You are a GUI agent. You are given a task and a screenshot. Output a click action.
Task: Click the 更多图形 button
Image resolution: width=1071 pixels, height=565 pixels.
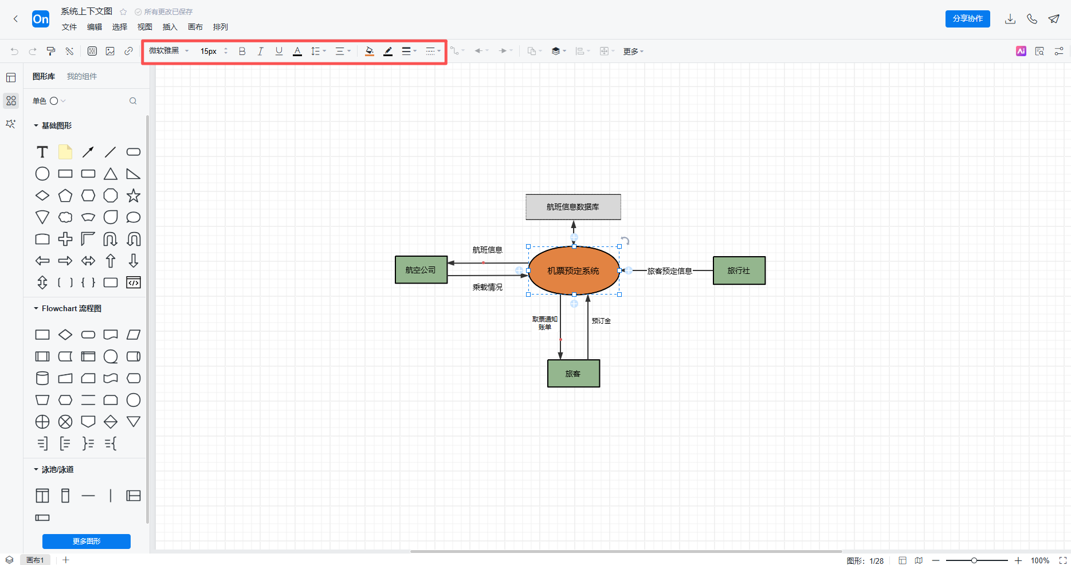coord(87,541)
